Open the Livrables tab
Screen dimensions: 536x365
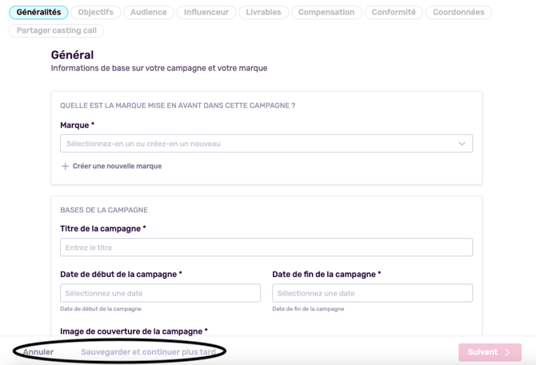tap(263, 12)
